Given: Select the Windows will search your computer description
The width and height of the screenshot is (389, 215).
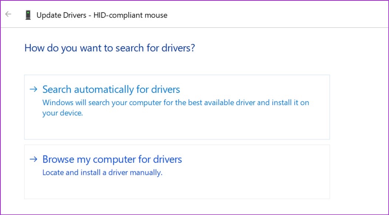Looking at the screenshot, I should [176, 108].
